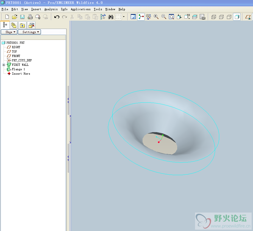Open the Info menu
Viewport: 253px width, 231px height.
[x=64, y=9]
